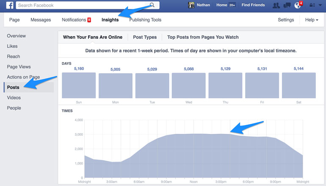Click the 4,000 y-axis value
Image resolution: width=326 pixels, height=186 pixels.
click(x=79, y=120)
